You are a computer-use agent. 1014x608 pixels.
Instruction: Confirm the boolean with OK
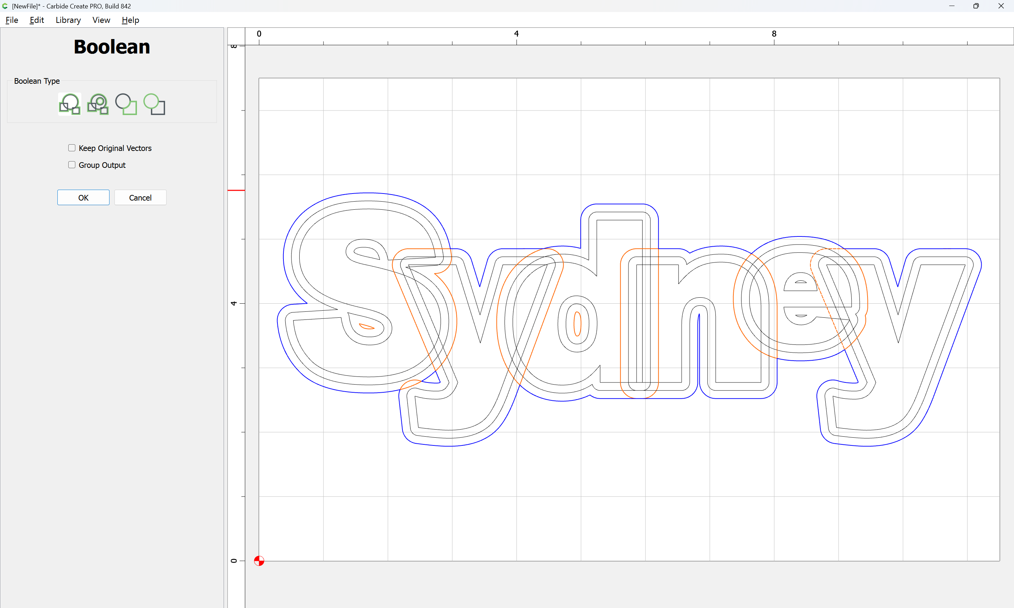(x=83, y=197)
